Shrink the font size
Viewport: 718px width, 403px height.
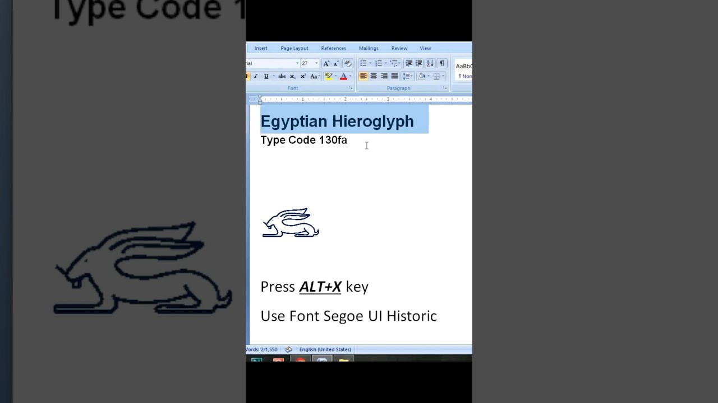335,63
